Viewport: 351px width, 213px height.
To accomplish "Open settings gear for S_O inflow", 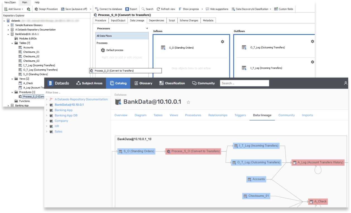I will point(222,42).
